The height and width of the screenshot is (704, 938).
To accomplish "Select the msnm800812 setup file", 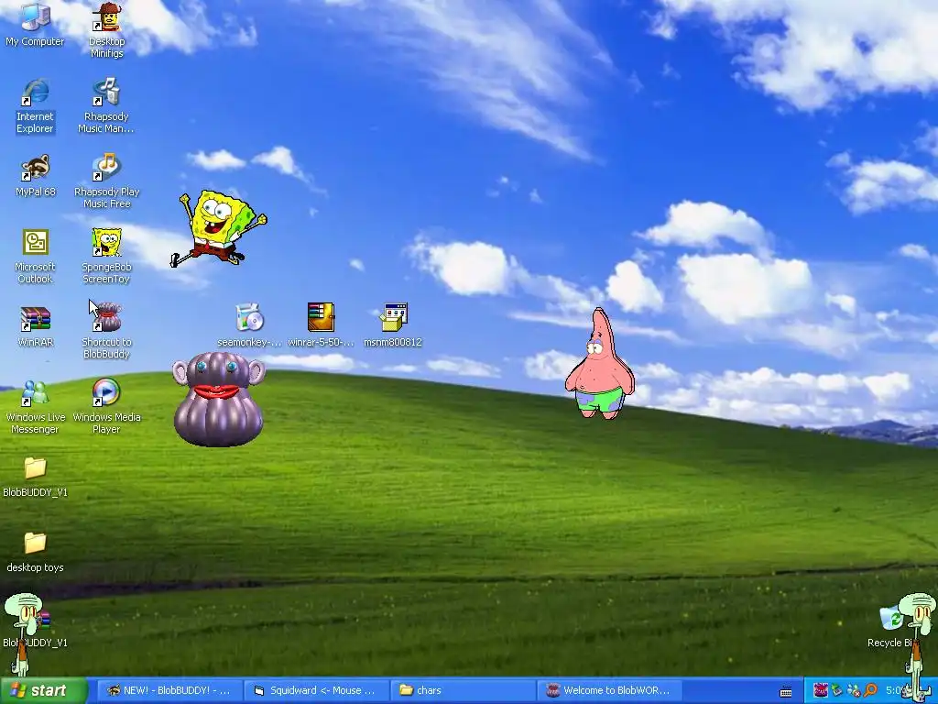I will (x=393, y=325).
